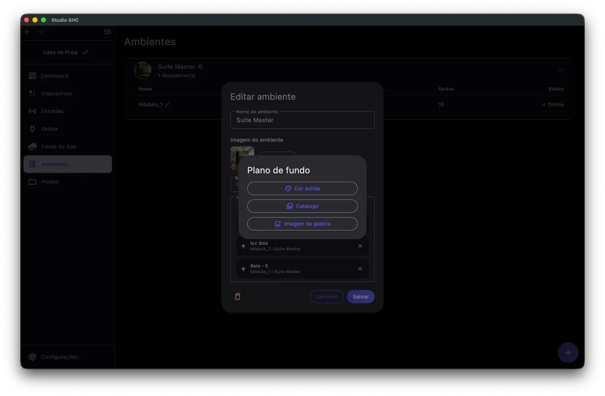The height and width of the screenshot is (396, 605).
Task: Click the Salvar button
Action: [360, 297]
